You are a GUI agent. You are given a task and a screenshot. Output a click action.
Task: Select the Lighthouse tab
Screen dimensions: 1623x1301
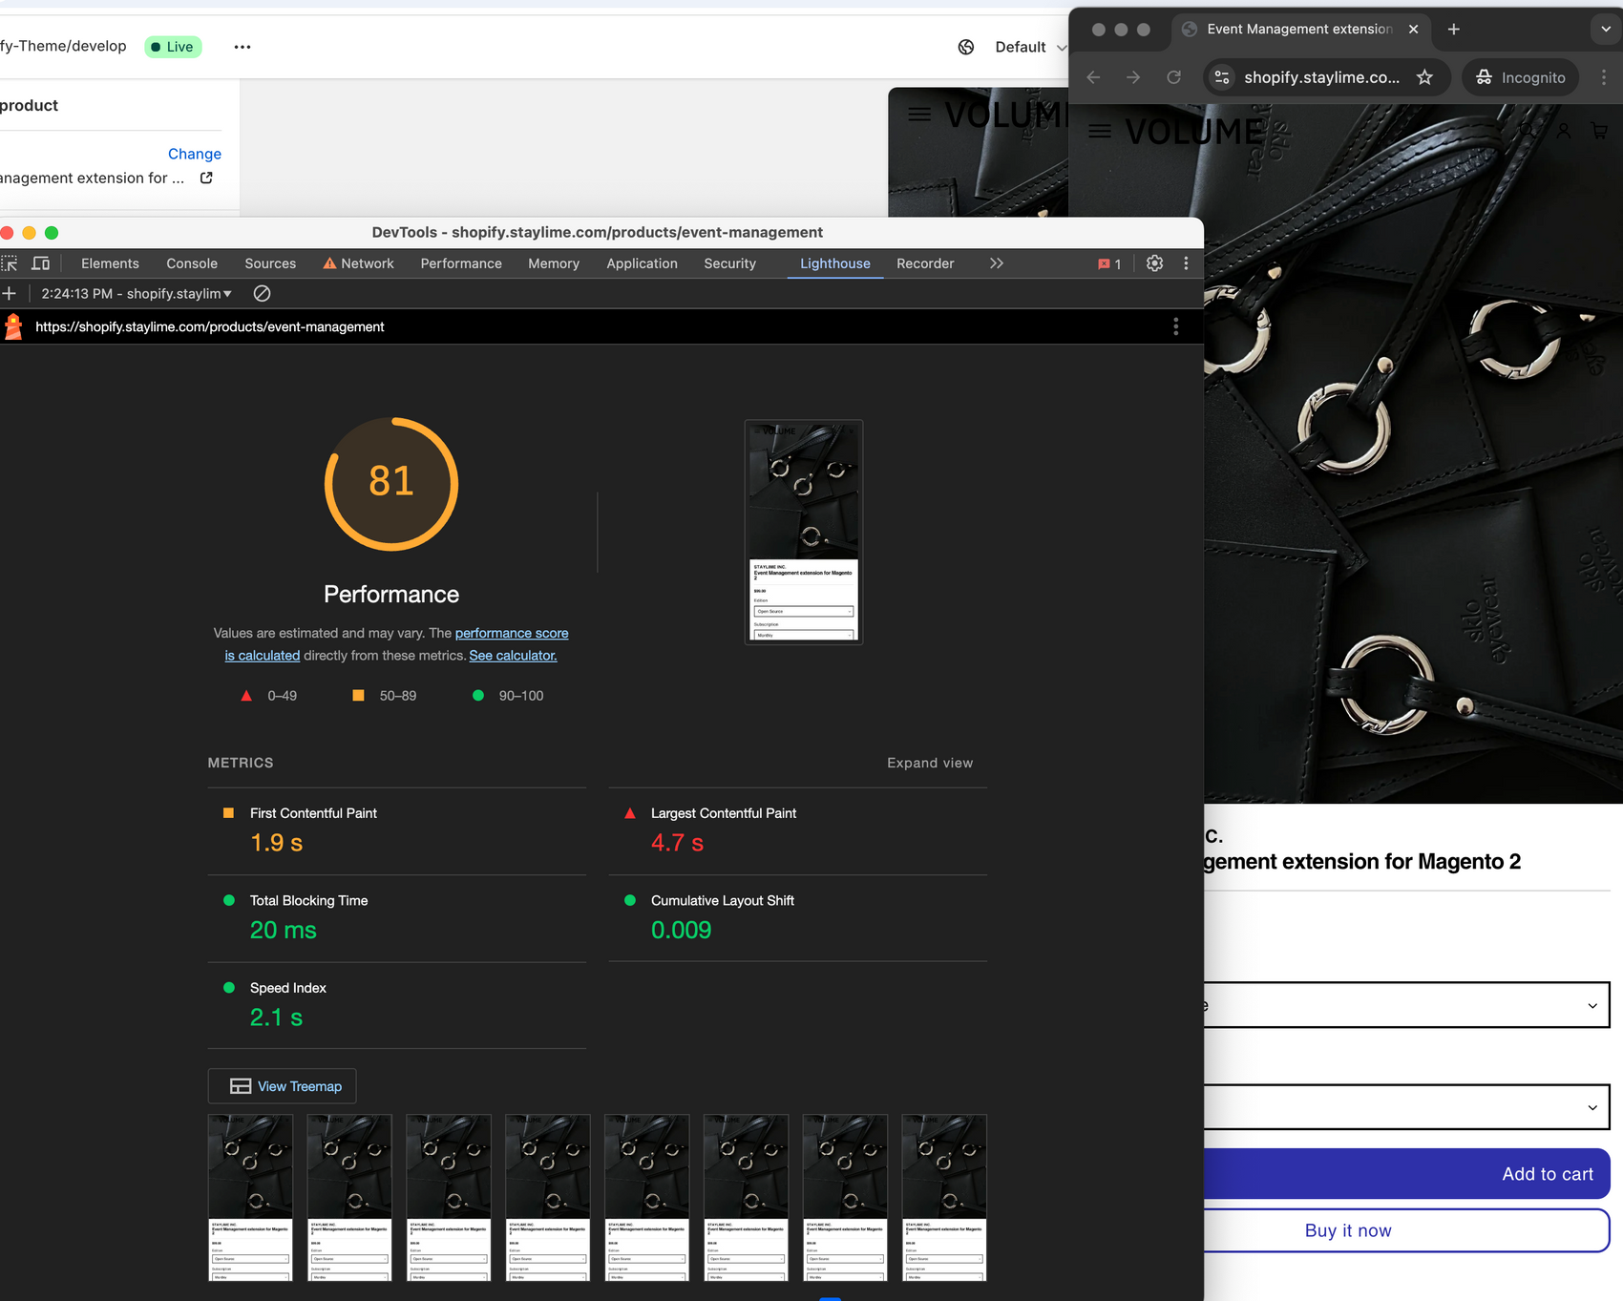[834, 263]
